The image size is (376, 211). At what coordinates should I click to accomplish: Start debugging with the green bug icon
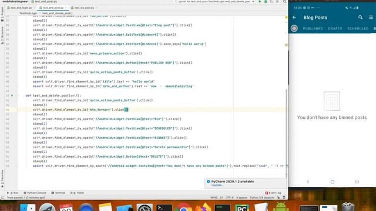point(266,1)
